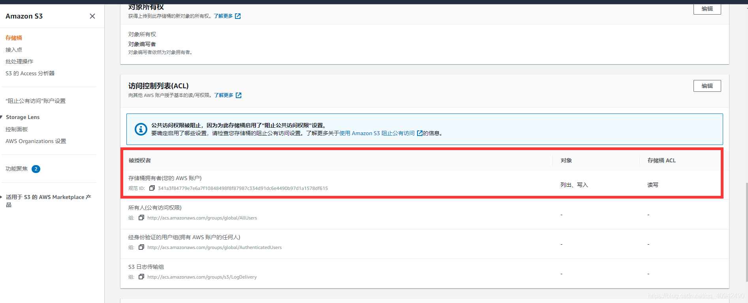Open 使用 Amazon S3 阻止公有访问 link
The width and height of the screenshot is (748, 303).
pos(377,133)
